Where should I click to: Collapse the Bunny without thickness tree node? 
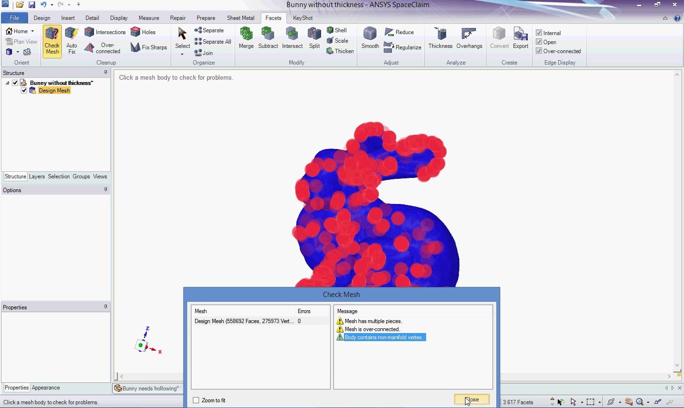click(8, 83)
